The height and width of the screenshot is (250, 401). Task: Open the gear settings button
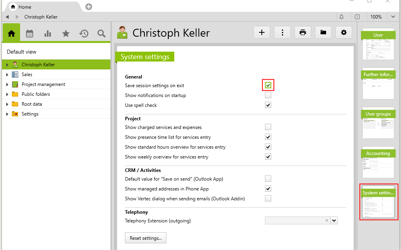(x=344, y=33)
